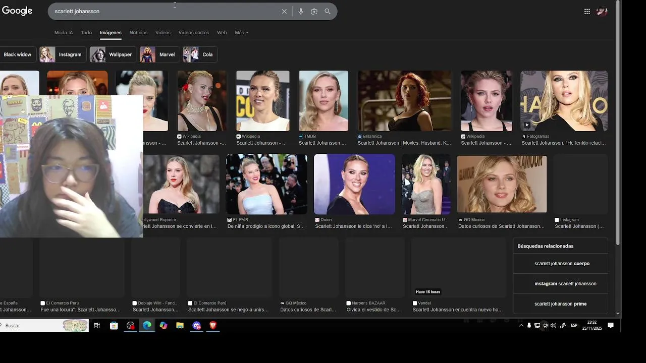Open the Google account avatar
The image size is (646, 363).
click(x=602, y=11)
